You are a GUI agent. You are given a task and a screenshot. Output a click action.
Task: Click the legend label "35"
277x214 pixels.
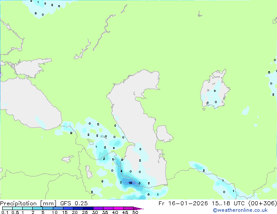(105, 212)
